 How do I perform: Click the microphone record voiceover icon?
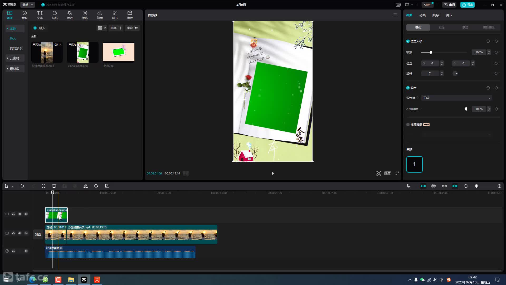click(408, 186)
